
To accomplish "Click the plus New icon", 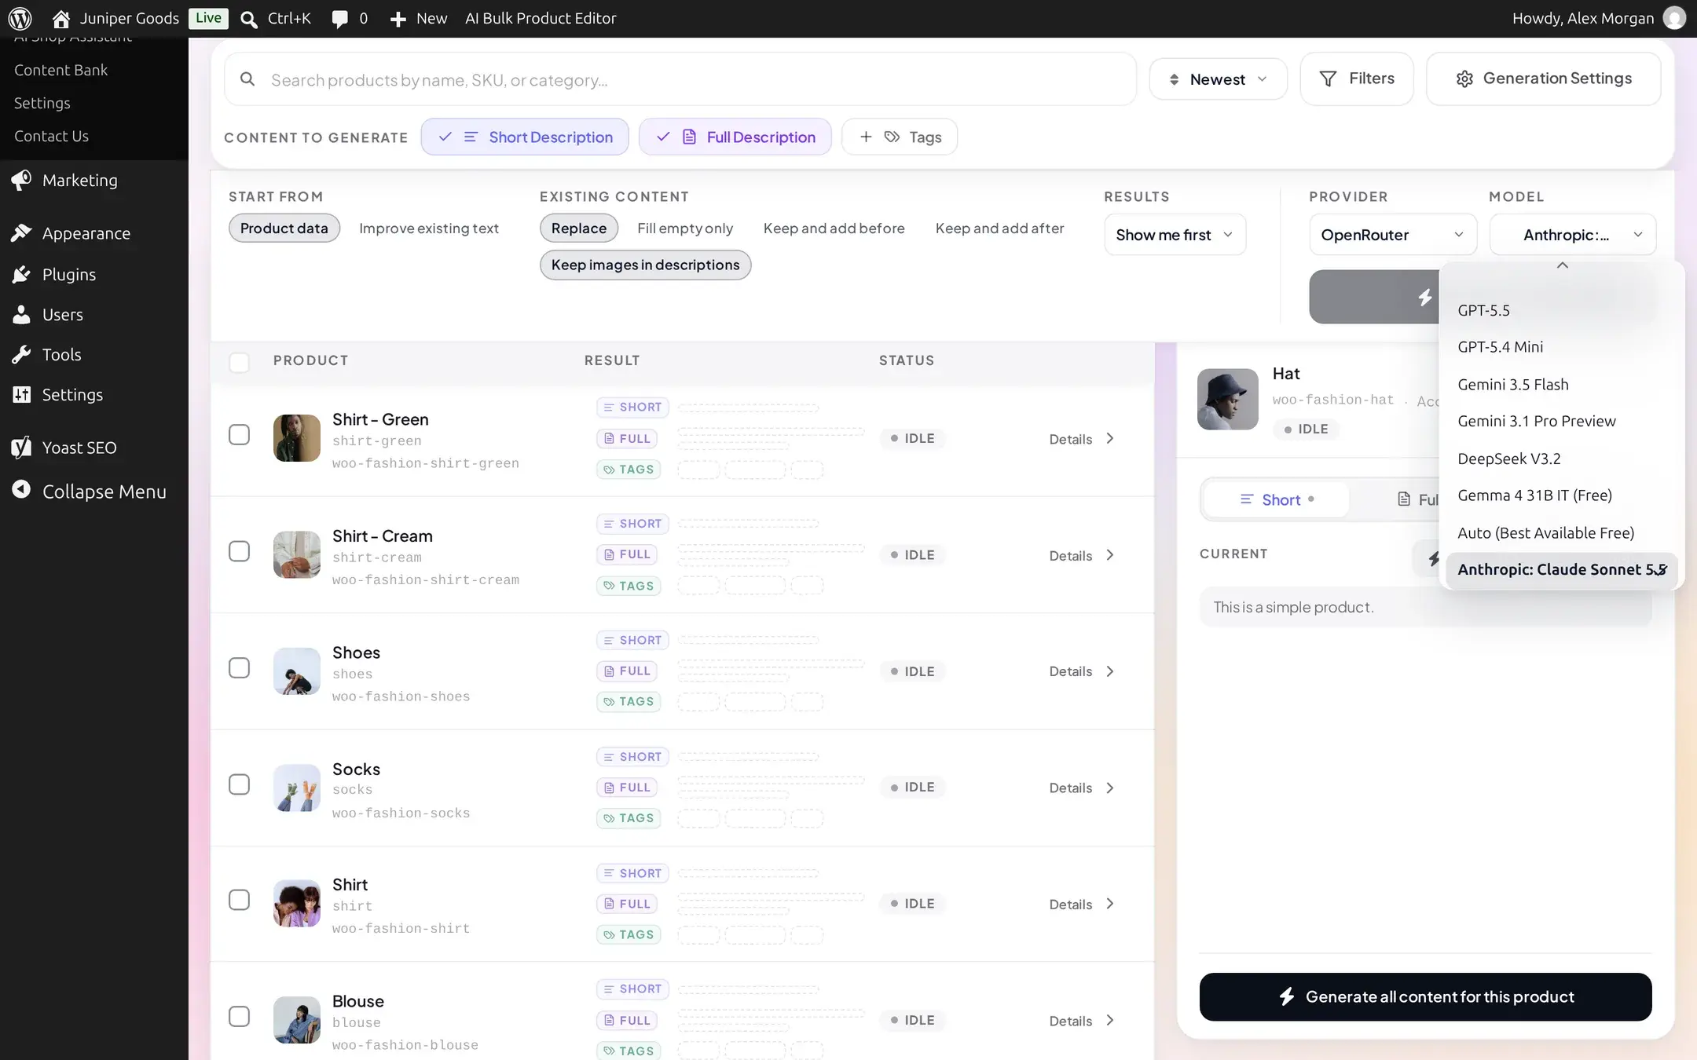I will 398,19.
